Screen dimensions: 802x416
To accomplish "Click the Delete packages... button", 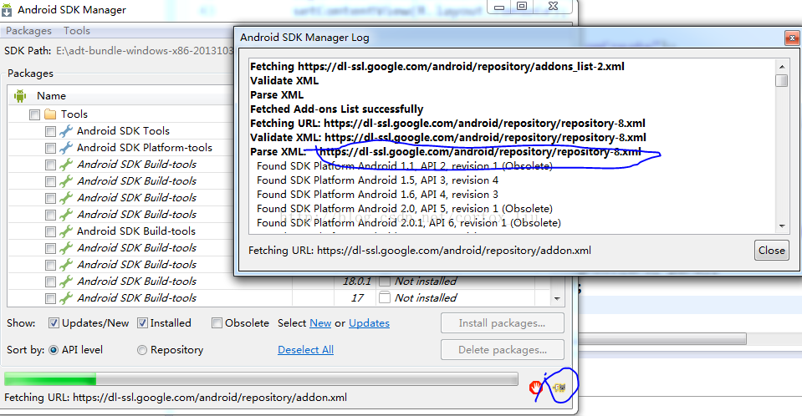I will coord(503,349).
